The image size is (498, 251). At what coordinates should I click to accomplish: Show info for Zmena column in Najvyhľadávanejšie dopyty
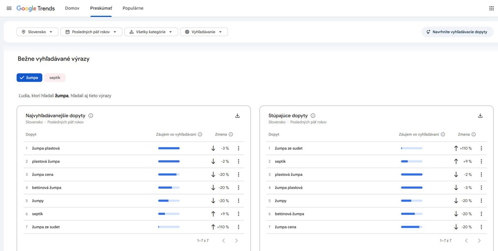pyautogui.click(x=231, y=134)
